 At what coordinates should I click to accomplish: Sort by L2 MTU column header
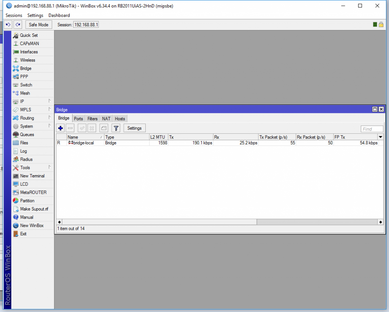pyautogui.click(x=158, y=137)
